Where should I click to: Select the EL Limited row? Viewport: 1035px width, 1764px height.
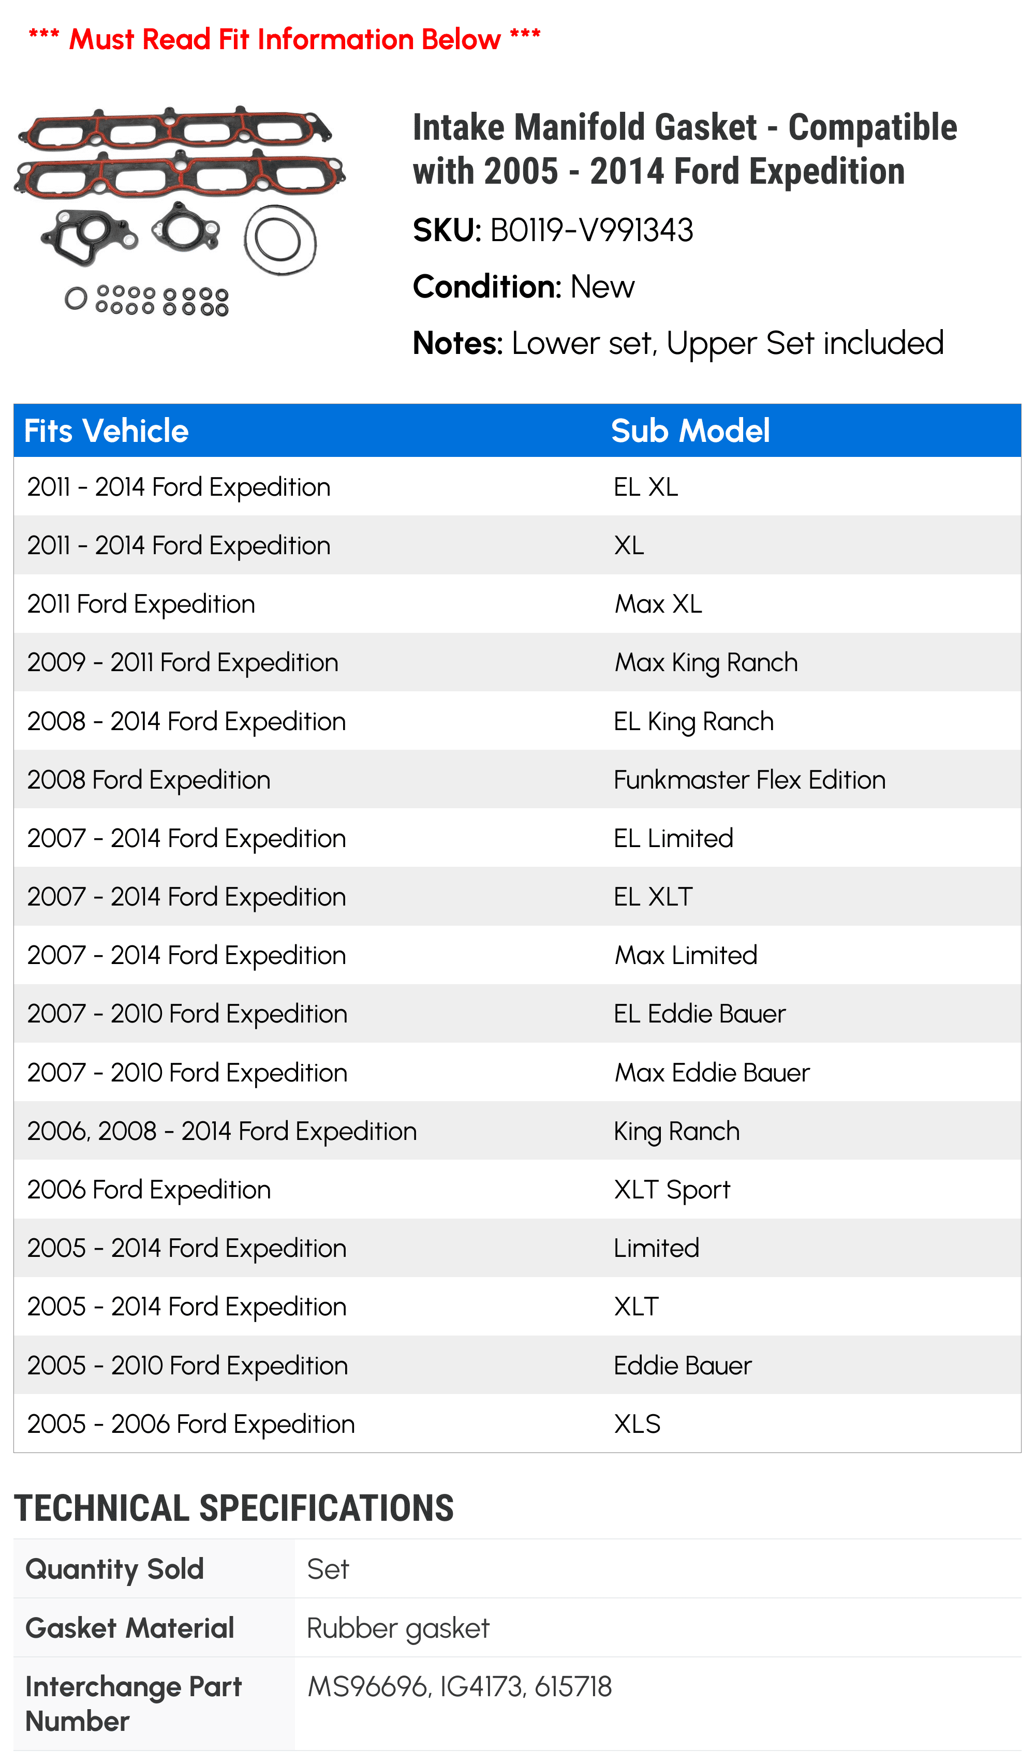(517, 838)
